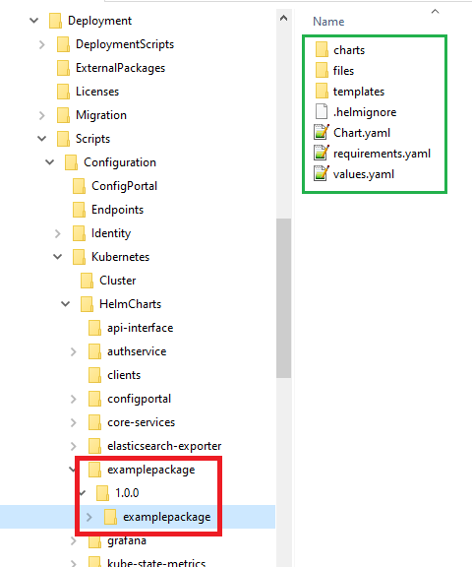
Task: Select the values.yaml file icon
Action: [322, 173]
